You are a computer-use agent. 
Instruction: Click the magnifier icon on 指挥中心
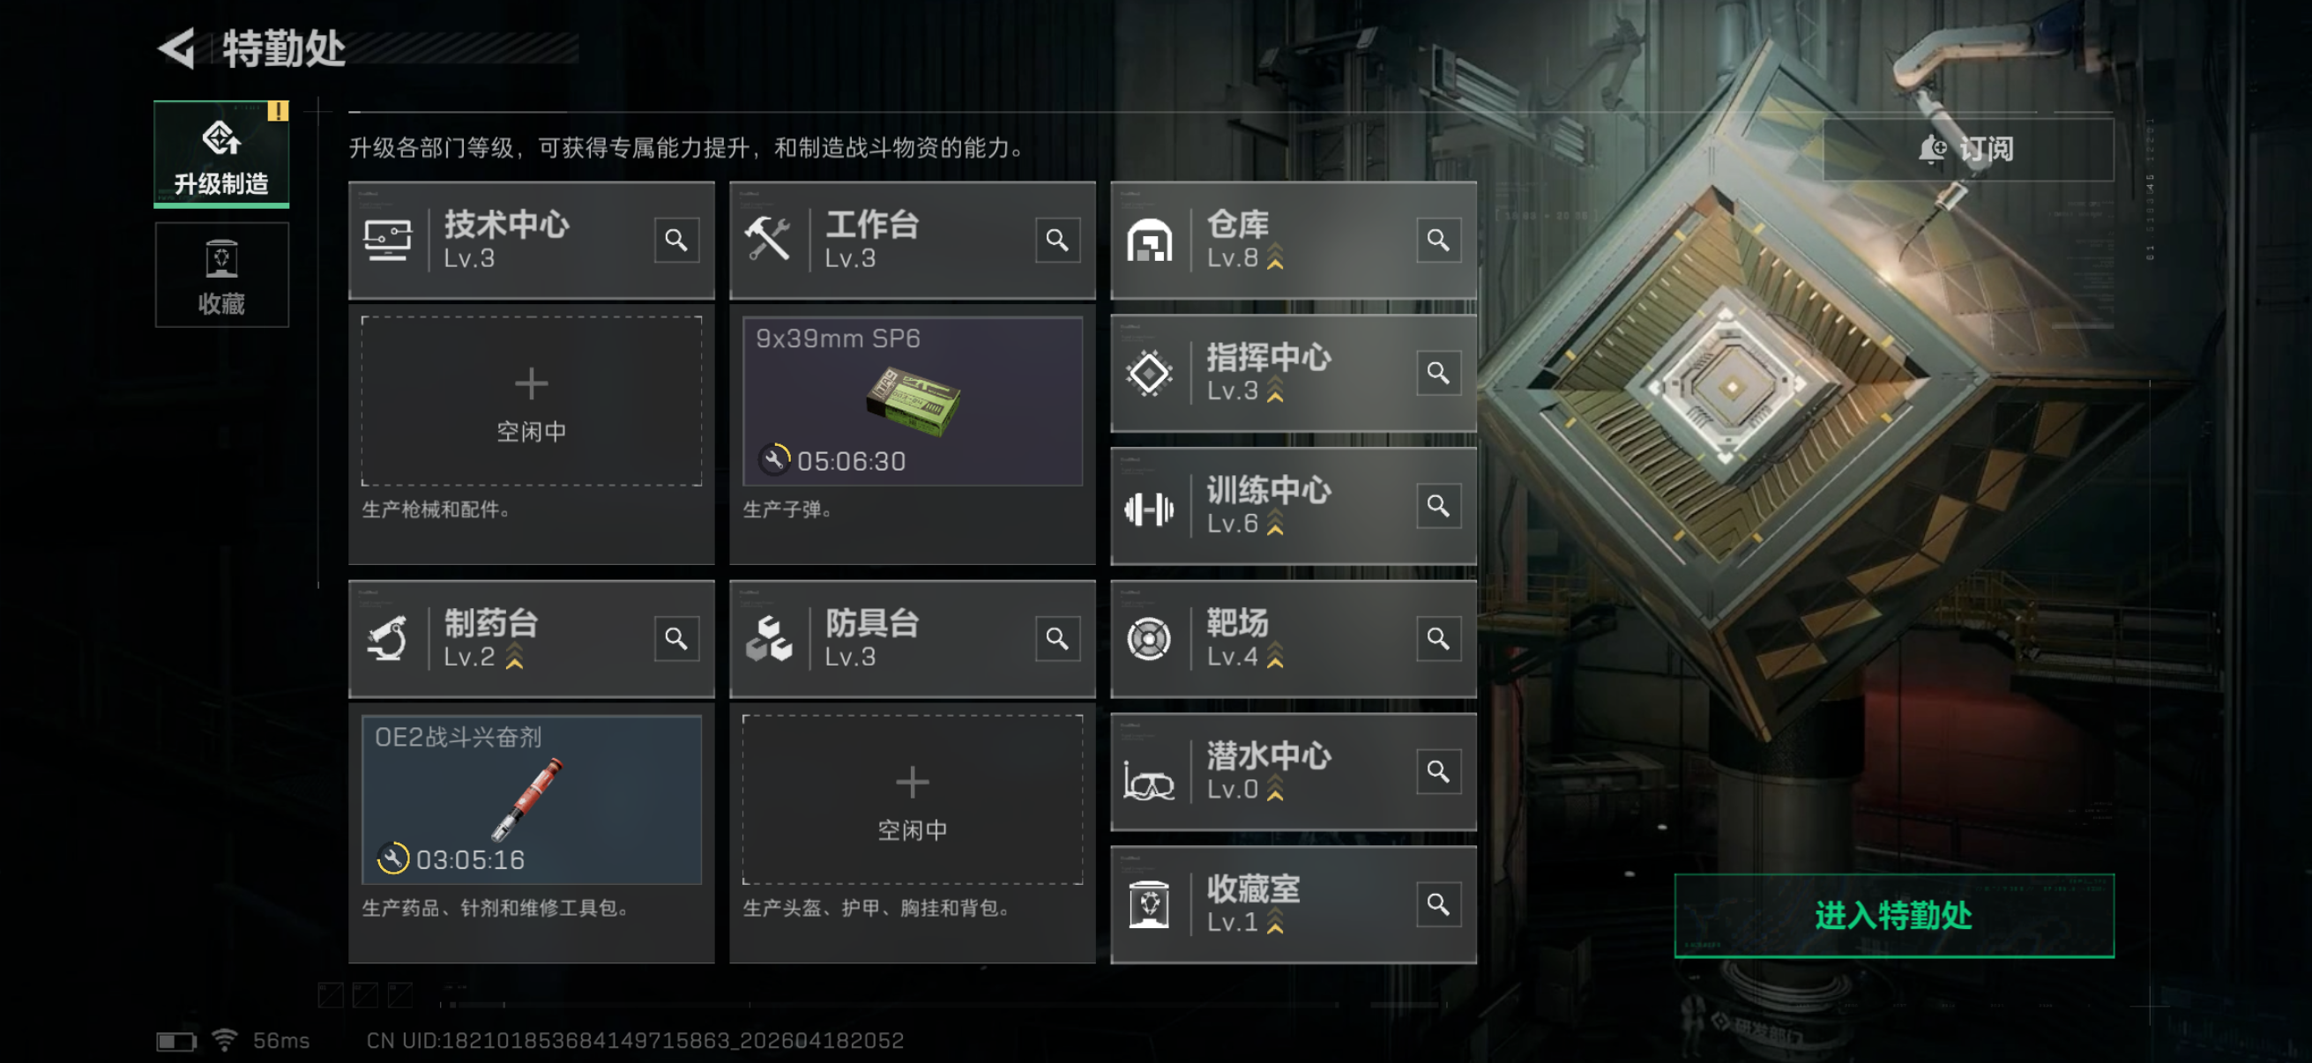[1438, 372]
